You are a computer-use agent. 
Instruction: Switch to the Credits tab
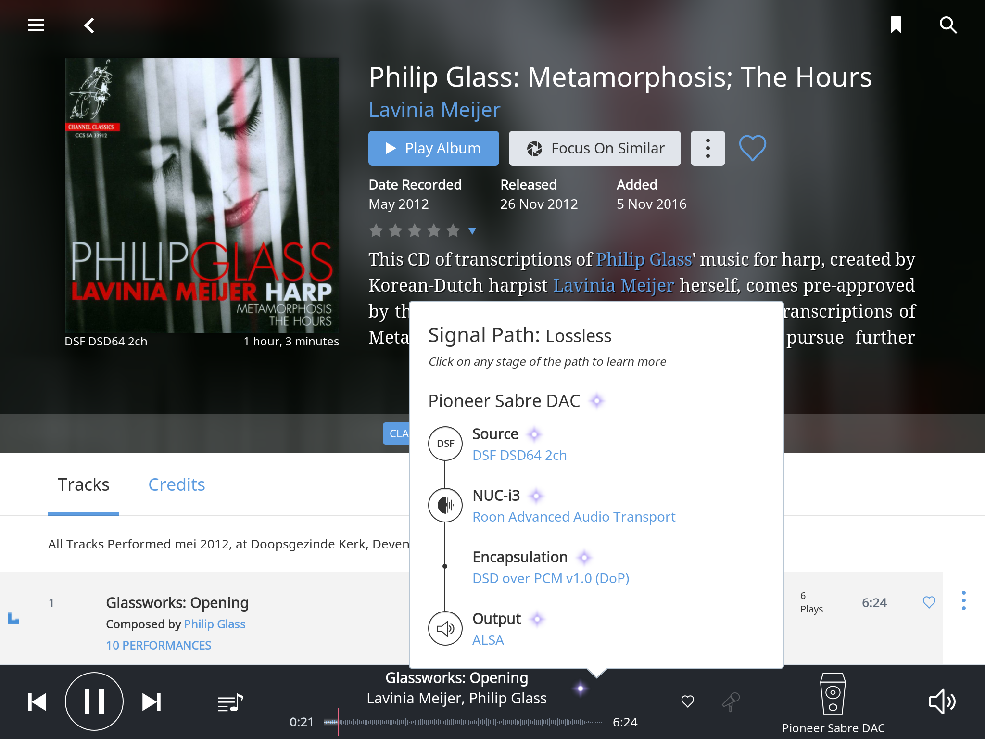(177, 484)
